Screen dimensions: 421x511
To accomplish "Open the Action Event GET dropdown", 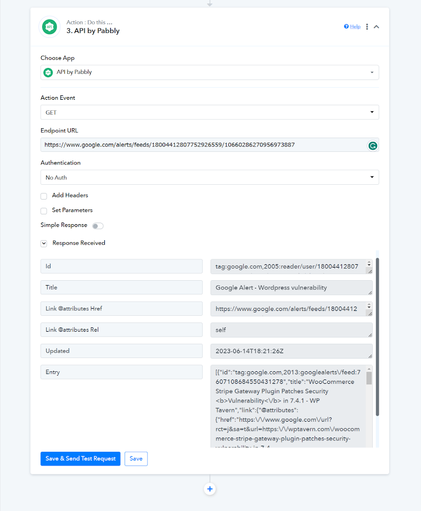I will coord(210,112).
